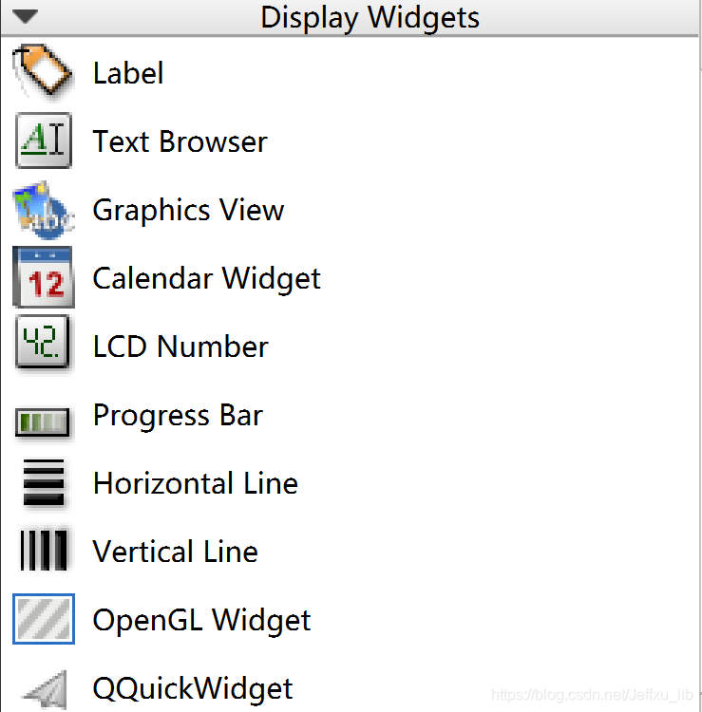
Task: Open the blog.csdn.net watermark link
Action: click(592, 695)
